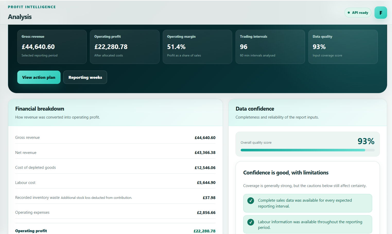This screenshot has width=392, height=234.
Task: Click the green £22,280.78 total value
Action: pyautogui.click(x=204, y=231)
